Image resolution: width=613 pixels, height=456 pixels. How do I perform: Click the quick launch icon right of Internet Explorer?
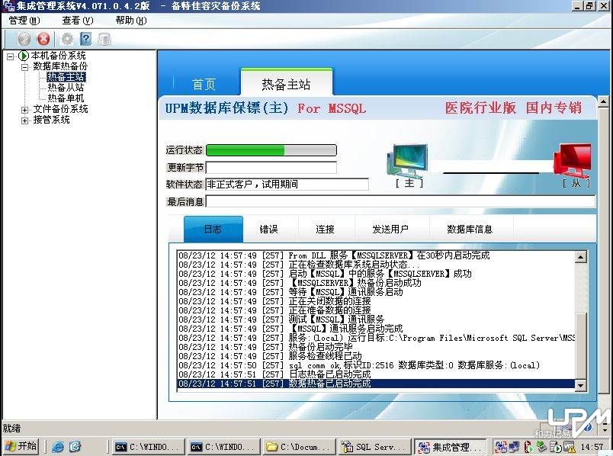[75, 446]
